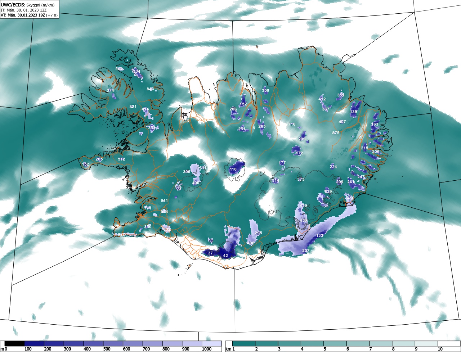Click the map value label '306'

[187, 172]
